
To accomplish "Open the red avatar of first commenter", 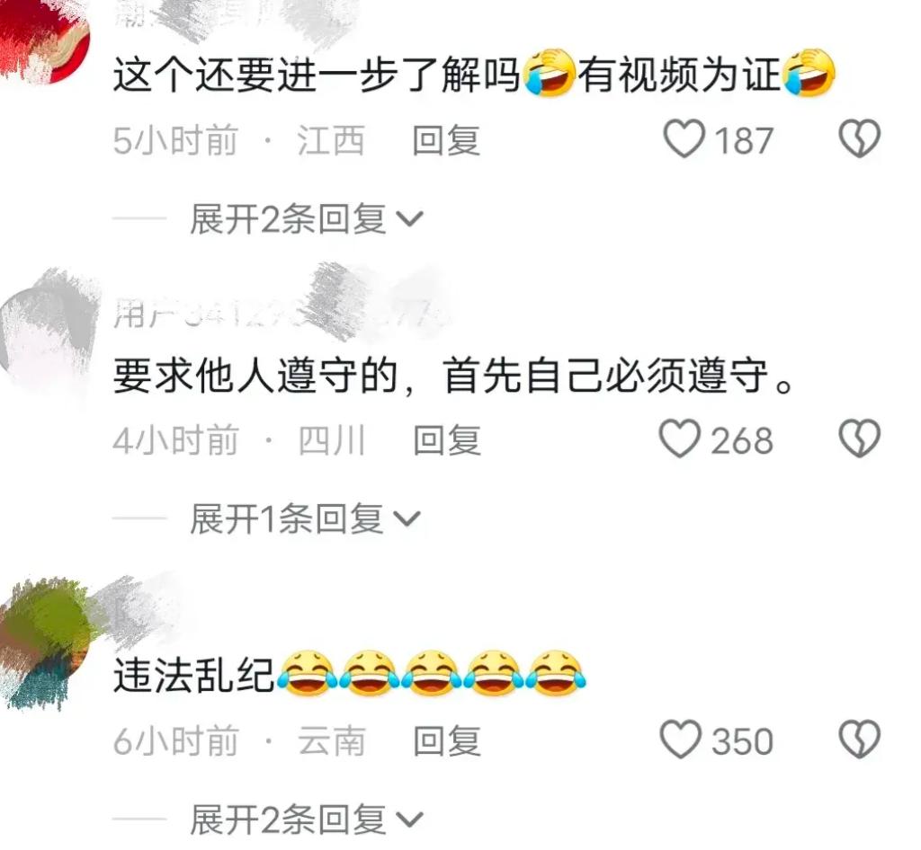I will click(x=43, y=40).
